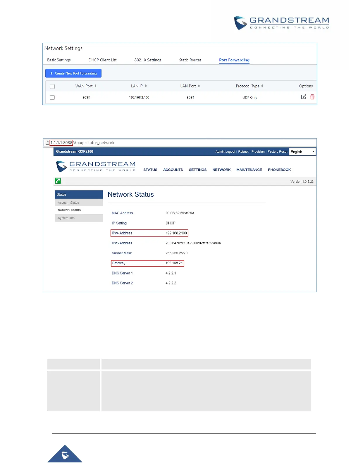Open the English language dropdown
Viewport: 358px width, 463px height.
tap(302, 152)
